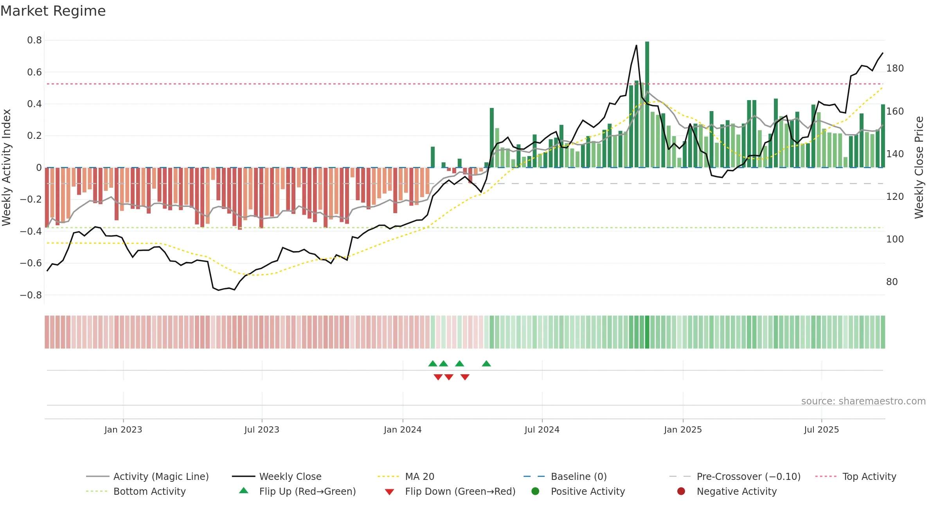Click the first red flip-down triangle marker
The height and width of the screenshot is (528, 939).
click(x=438, y=377)
